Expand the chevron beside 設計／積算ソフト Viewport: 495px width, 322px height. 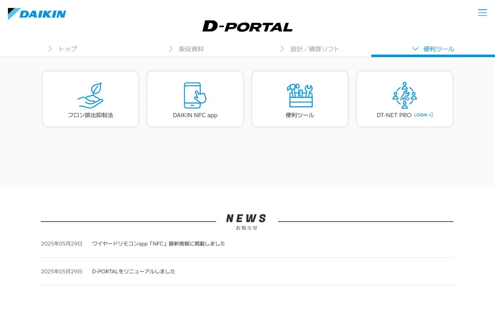(282, 49)
